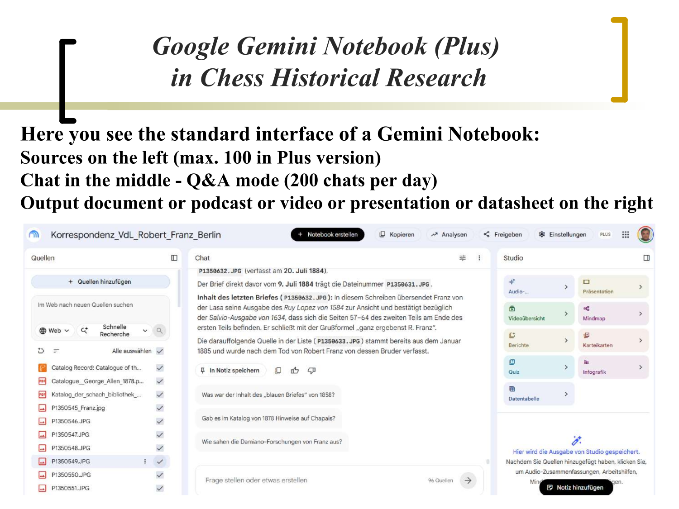Expand the Videoübersicht tile options arrow
This screenshot has height=509, width=679.
(x=566, y=314)
